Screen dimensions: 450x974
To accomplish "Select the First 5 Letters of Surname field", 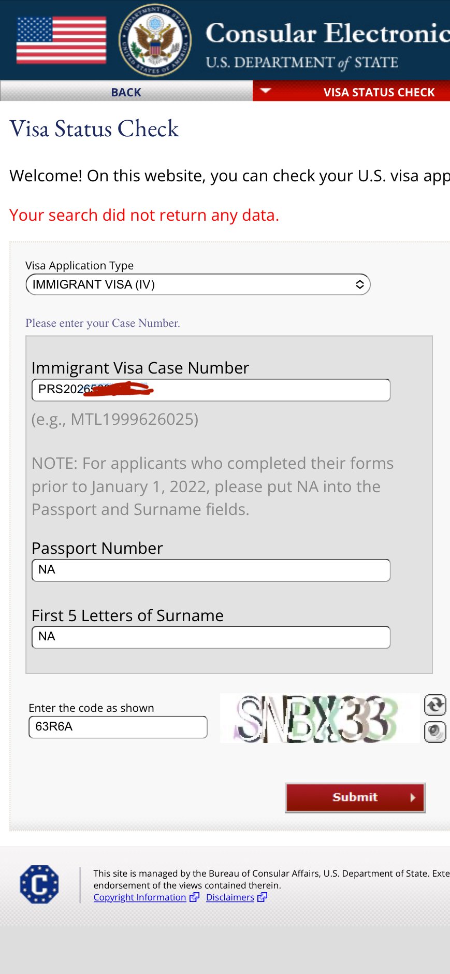I will (x=211, y=637).
